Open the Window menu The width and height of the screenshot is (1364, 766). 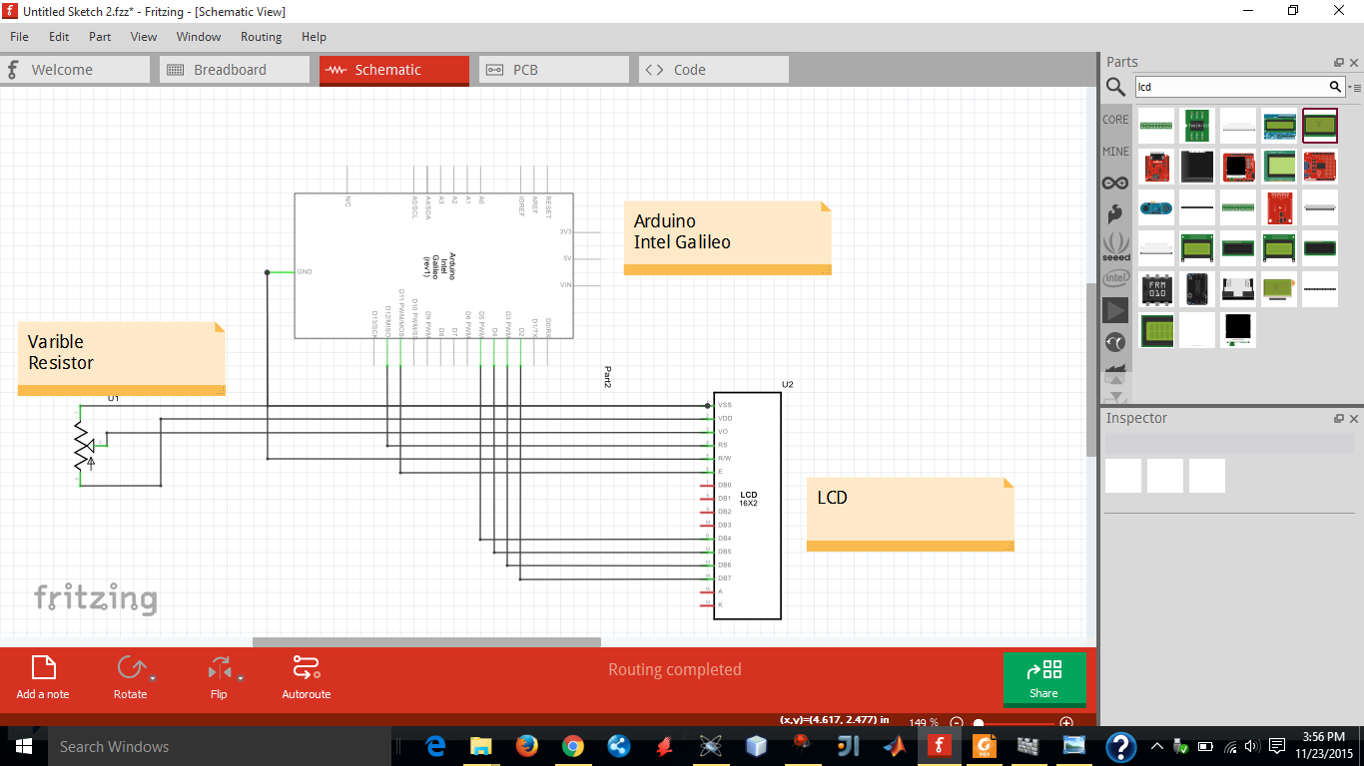click(x=199, y=37)
